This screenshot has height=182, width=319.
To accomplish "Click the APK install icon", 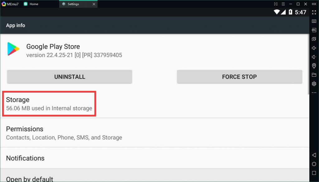I will pyautogui.click(x=314, y=30).
